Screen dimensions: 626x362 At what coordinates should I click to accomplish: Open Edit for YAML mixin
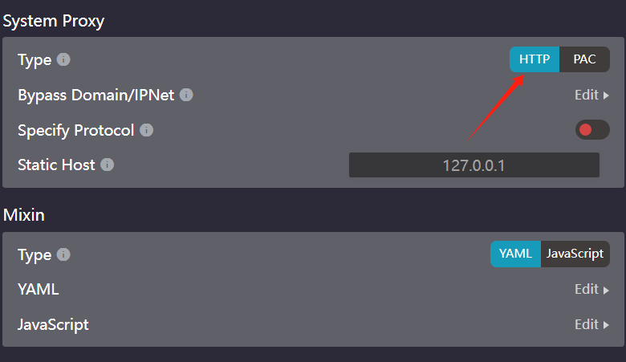(591, 290)
